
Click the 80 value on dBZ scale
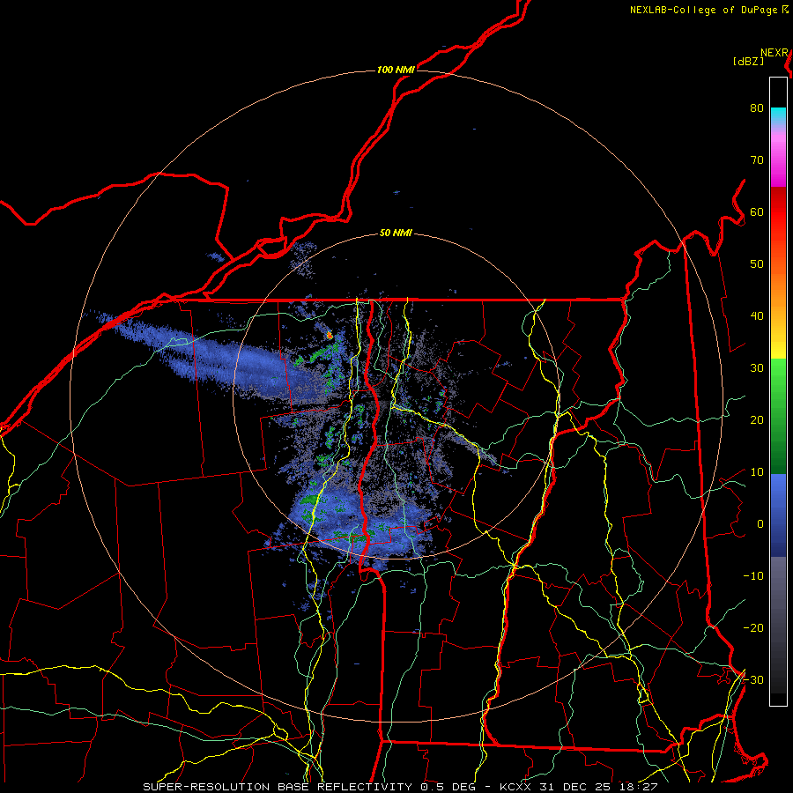point(757,108)
